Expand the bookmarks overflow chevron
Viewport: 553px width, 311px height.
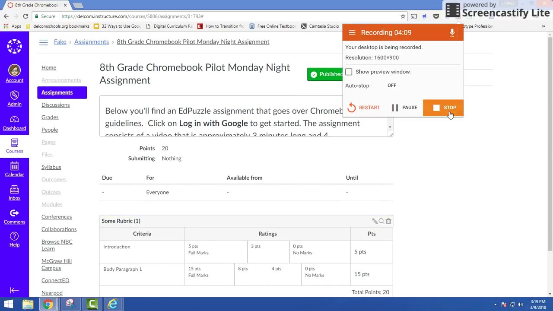(543, 26)
